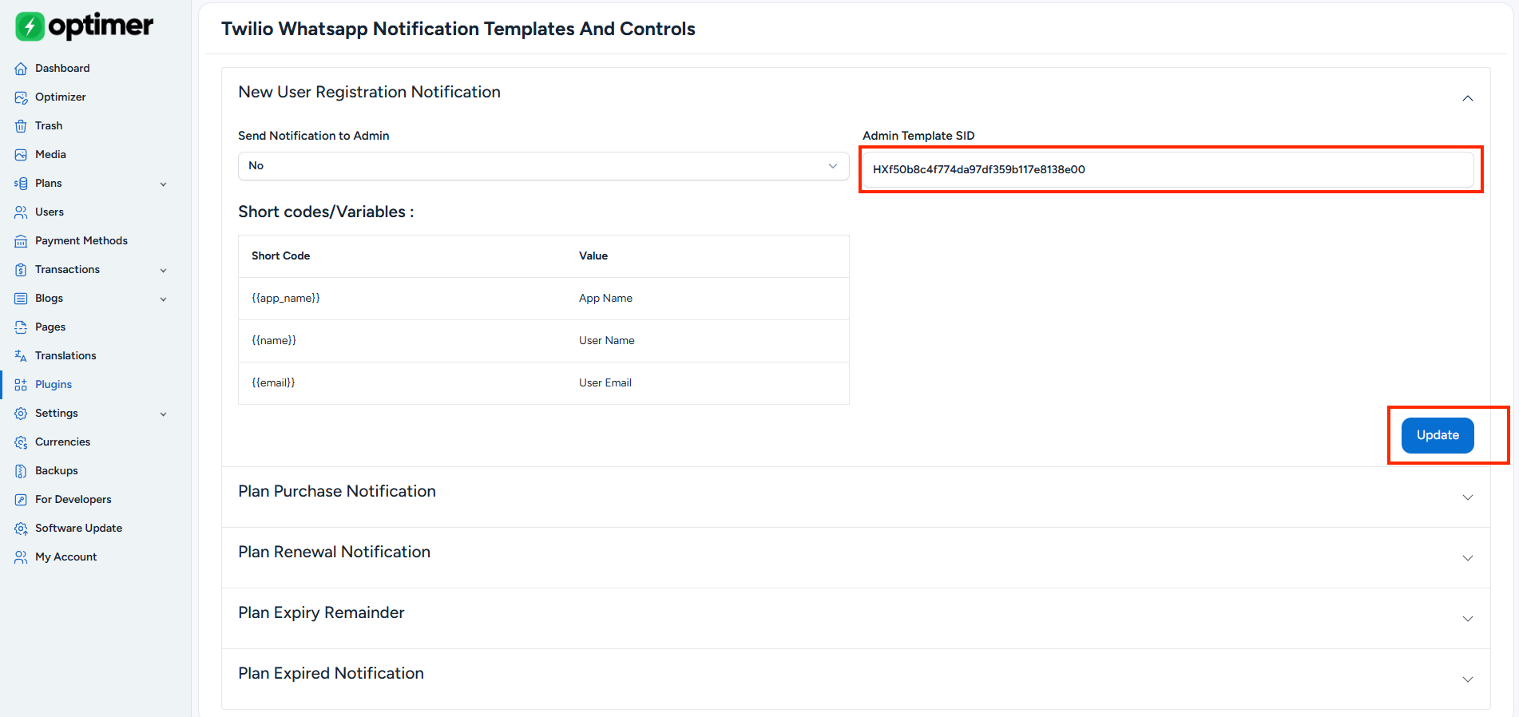Click the Media image icon
This screenshot has width=1519, height=717.
21,155
